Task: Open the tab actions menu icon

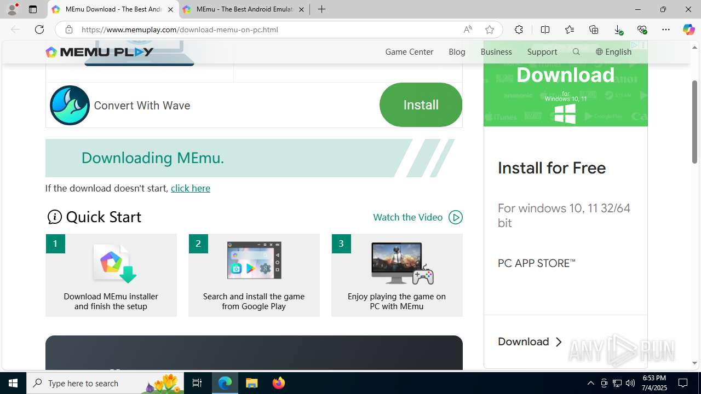Action: pos(33,9)
